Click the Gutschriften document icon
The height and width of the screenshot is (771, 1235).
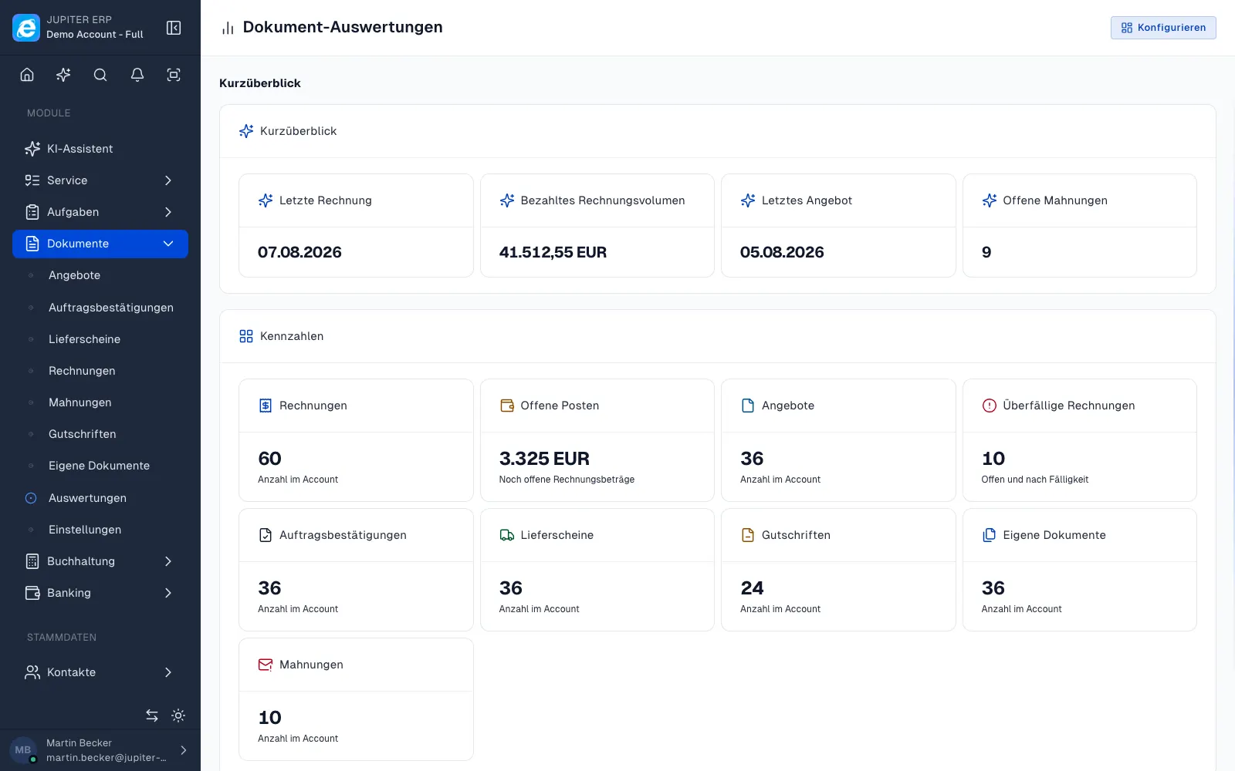click(748, 535)
